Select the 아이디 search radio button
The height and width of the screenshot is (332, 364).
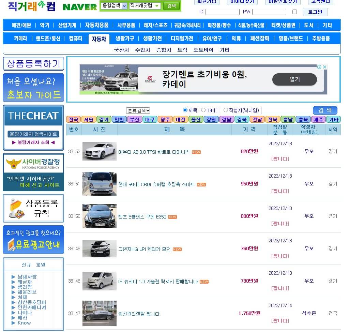point(203,110)
